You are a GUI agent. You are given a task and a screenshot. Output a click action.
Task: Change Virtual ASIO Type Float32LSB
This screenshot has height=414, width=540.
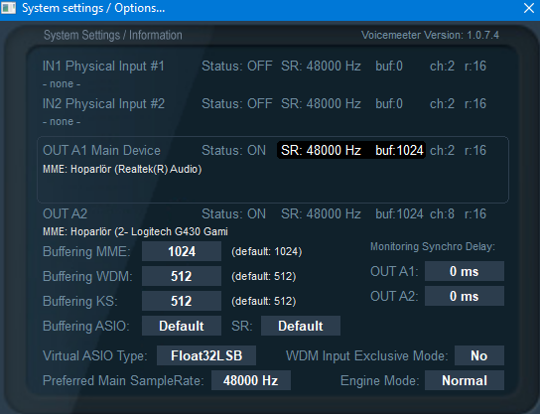206,355
